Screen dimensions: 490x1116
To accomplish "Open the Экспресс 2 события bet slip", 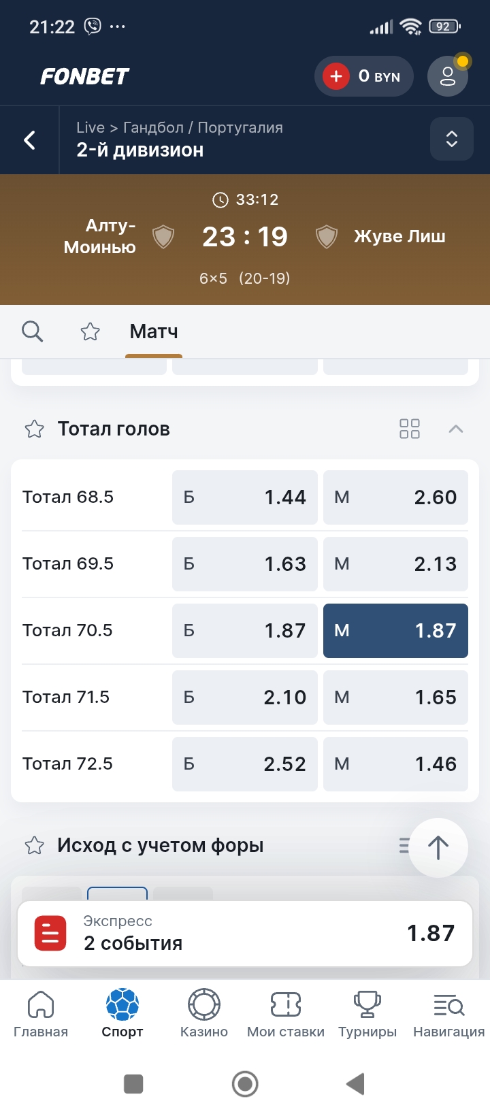I will pyautogui.click(x=245, y=933).
